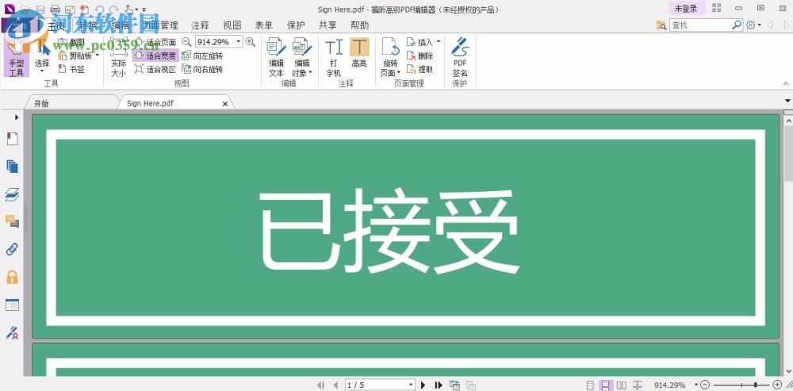Viewport: 793px width, 391px height.
Task: Select the 打字机 typewriter tool
Action: [x=333, y=56]
